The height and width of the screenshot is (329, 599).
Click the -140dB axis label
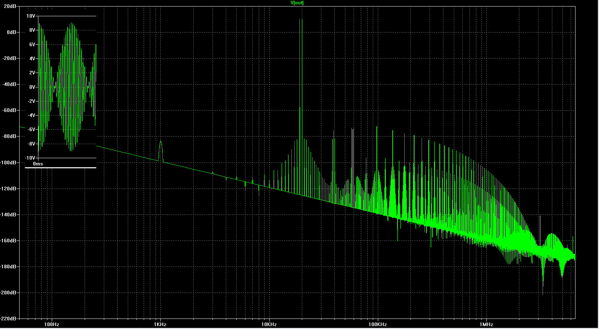pos(8,215)
